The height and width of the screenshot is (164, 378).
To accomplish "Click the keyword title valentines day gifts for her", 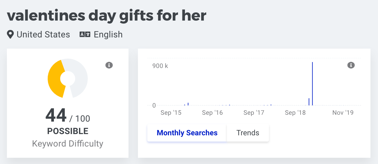I will click(x=107, y=15).
